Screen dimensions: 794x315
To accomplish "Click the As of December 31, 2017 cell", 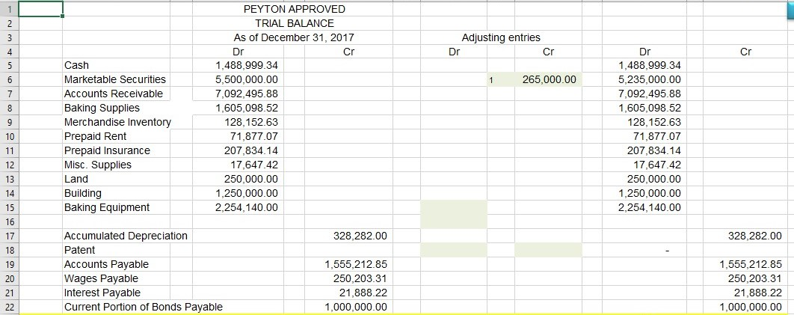I will click(x=294, y=37).
